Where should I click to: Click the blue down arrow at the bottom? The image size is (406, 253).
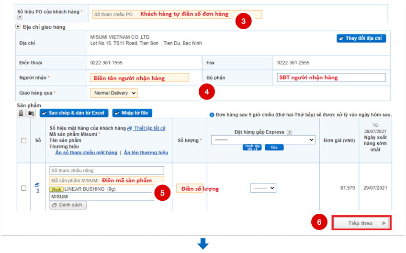203,245
